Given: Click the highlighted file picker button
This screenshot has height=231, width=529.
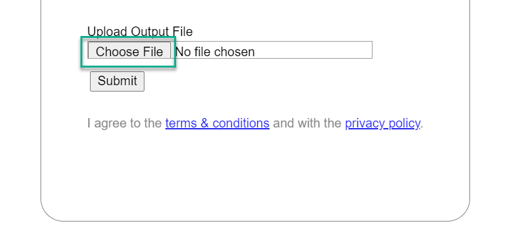Looking at the screenshot, I should (x=129, y=52).
